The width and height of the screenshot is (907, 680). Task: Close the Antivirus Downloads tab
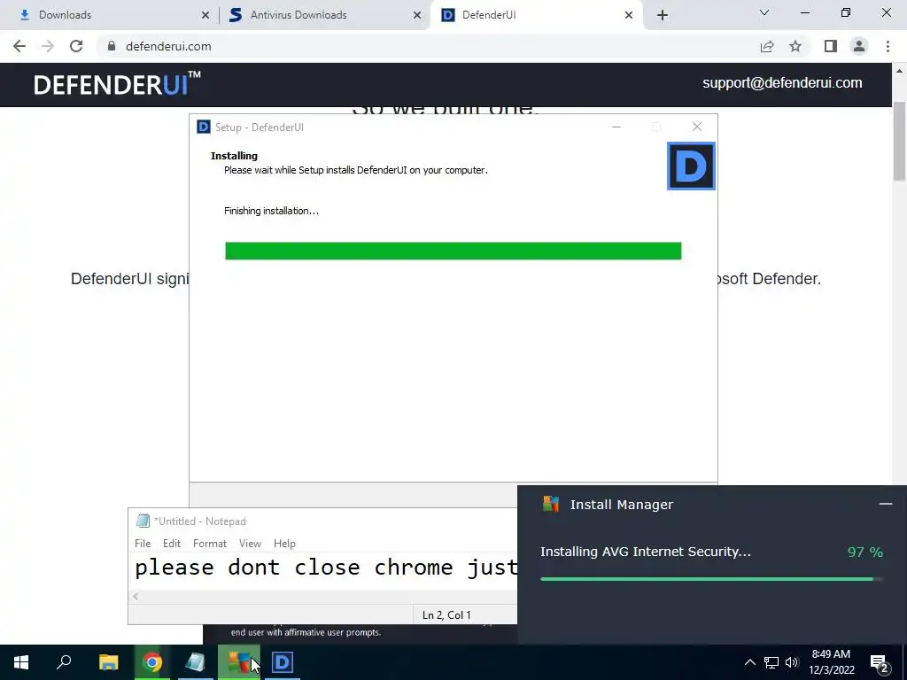click(417, 15)
